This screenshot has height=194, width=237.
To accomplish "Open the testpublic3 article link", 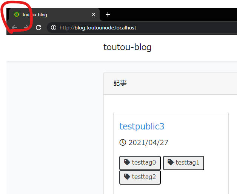I will click(142, 126).
